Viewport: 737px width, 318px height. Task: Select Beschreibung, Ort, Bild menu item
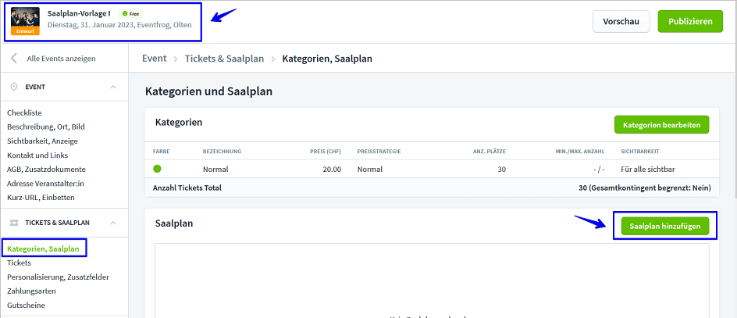[x=46, y=127]
